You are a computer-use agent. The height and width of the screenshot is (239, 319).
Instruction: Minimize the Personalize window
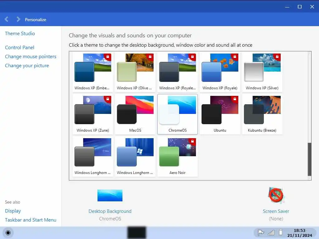287,7
